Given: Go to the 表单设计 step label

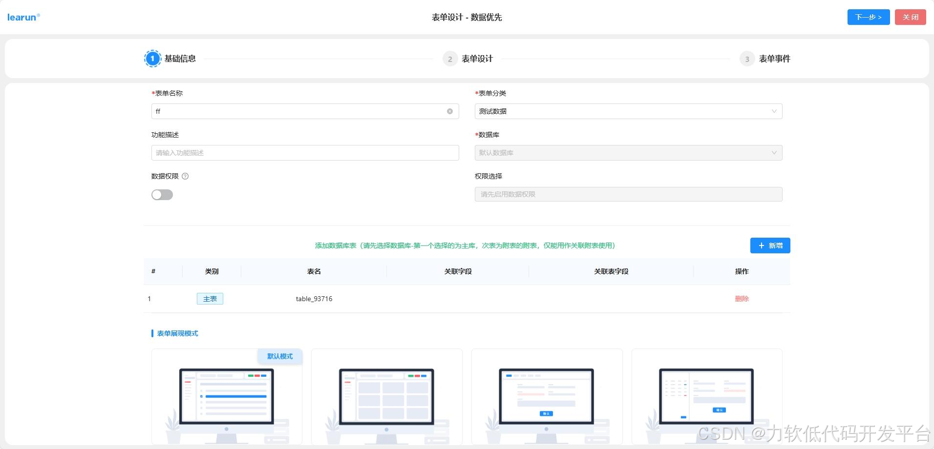Looking at the screenshot, I should 477,59.
